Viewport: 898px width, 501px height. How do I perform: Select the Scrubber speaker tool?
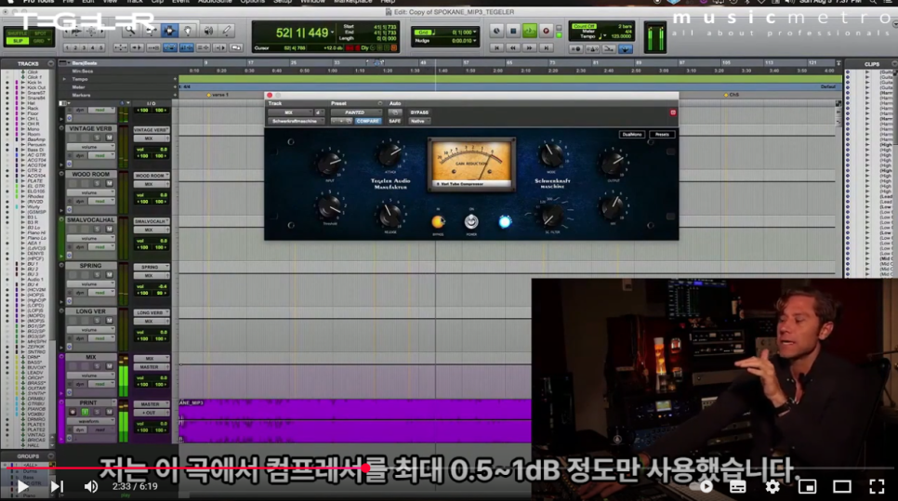[207, 31]
